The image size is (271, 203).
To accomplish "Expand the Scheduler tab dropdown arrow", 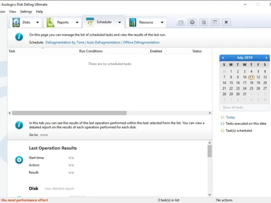I will click(x=120, y=22).
